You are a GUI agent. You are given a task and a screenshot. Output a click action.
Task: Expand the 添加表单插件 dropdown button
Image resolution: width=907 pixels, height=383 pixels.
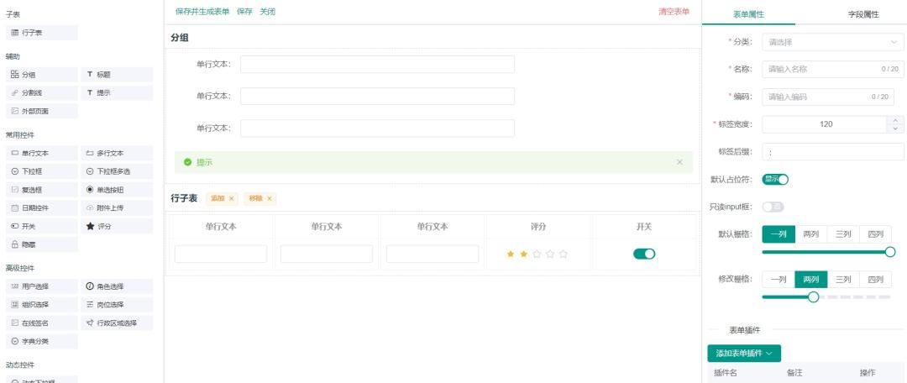click(x=744, y=354)
